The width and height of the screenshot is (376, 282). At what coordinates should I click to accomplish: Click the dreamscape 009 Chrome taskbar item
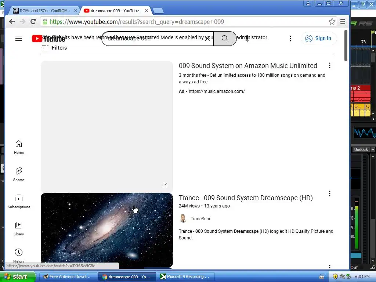click(127, 276)
